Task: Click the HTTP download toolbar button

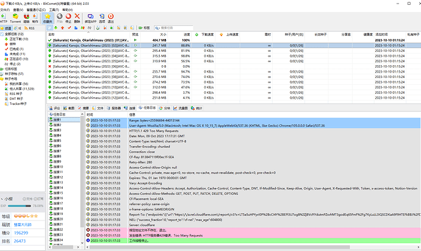Action: [4, 18]
